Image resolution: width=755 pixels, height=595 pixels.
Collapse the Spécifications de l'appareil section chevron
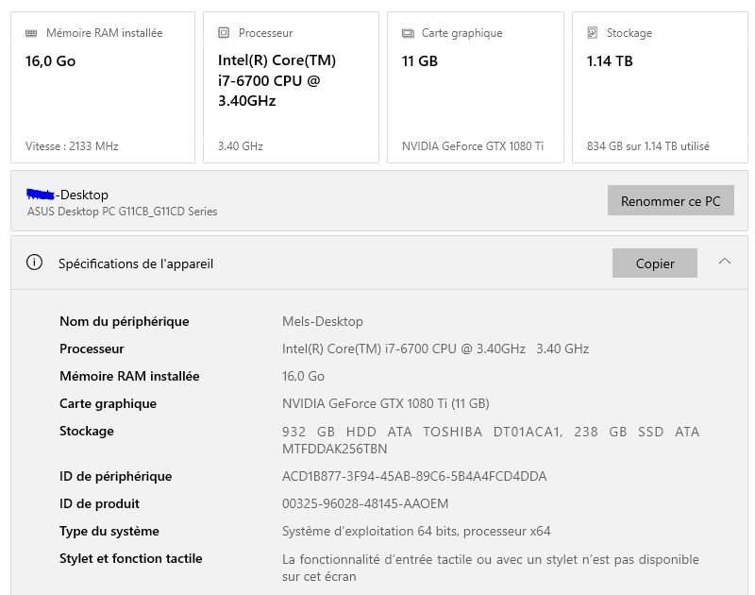click(x=724, y=262)
